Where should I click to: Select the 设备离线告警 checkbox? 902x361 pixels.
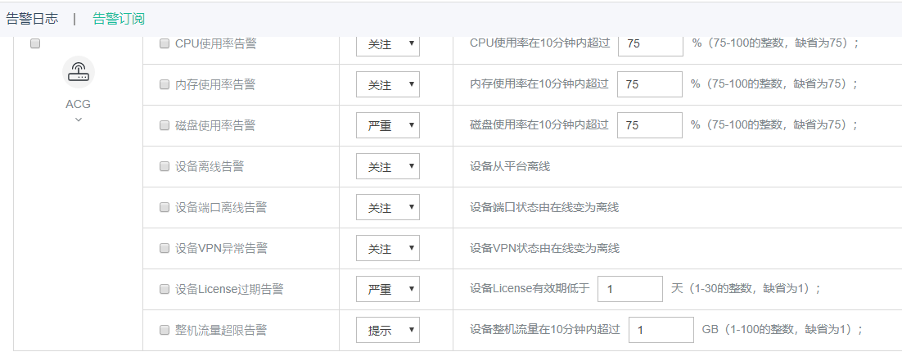coord(165,166)
